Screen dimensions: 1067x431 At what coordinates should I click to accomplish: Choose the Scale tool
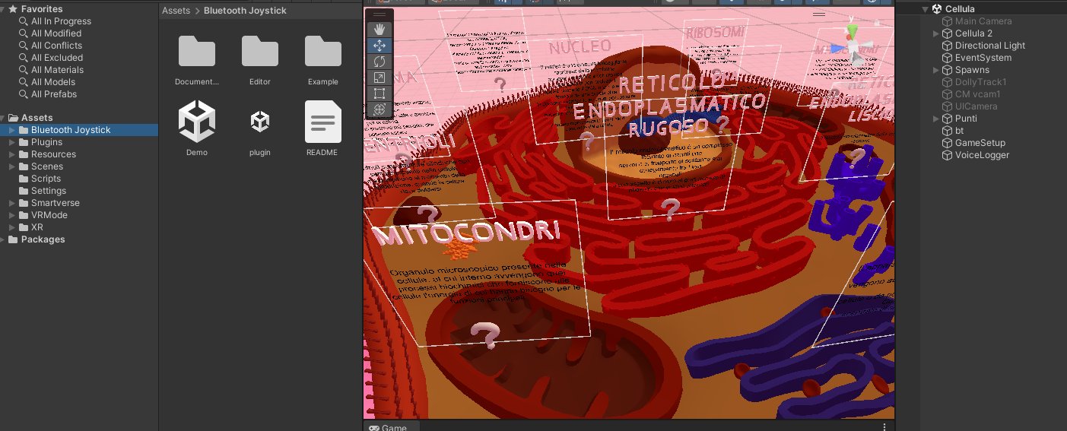[x=379, y=78]
